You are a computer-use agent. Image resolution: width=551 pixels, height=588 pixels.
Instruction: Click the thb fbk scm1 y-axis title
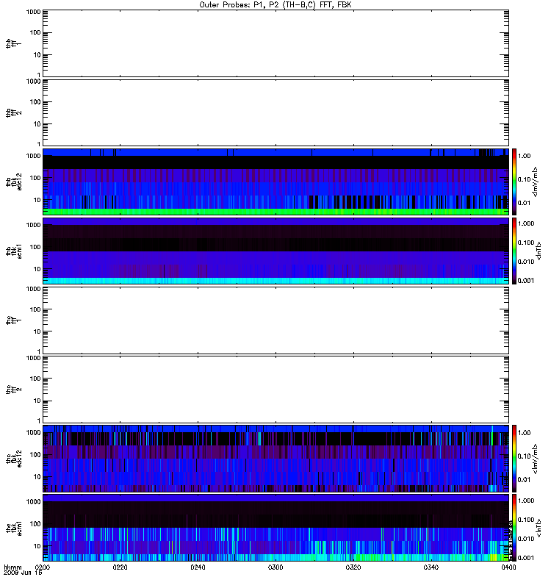tap(13, 251)
